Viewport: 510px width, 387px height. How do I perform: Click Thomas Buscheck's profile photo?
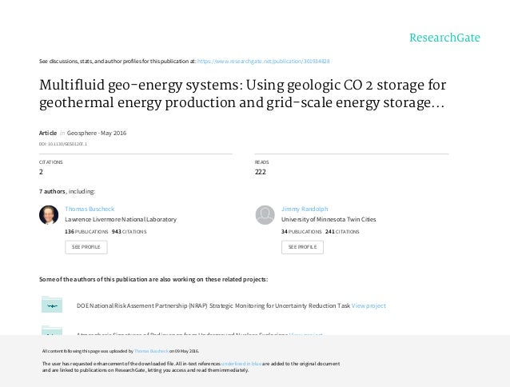coord(49,215)
